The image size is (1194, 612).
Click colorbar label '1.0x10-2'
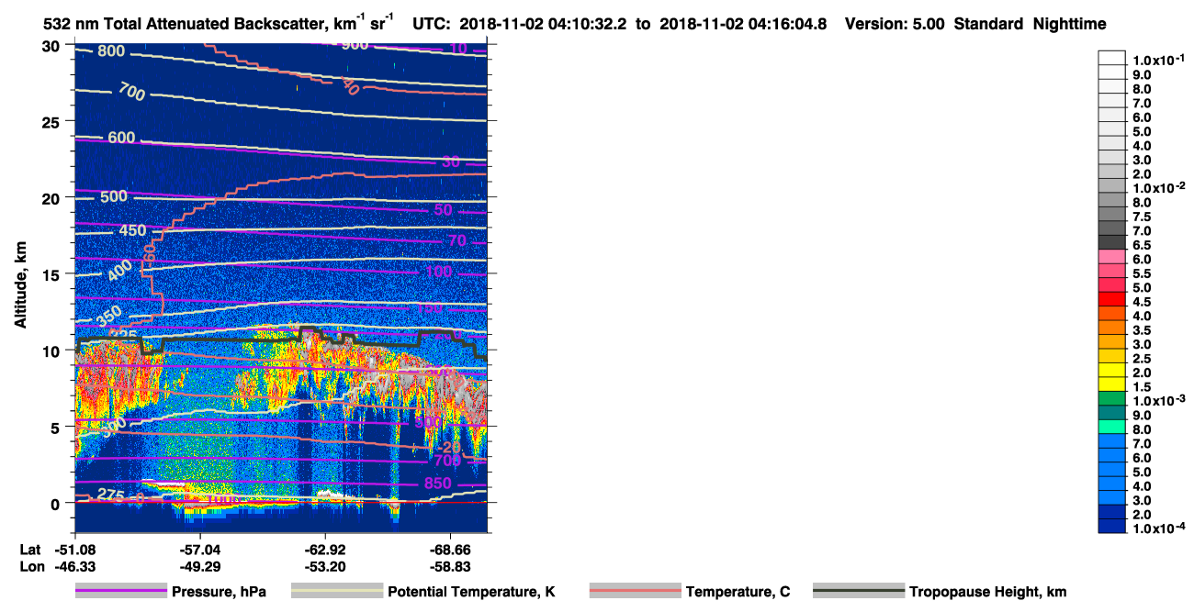click(x=1160, y=187)
